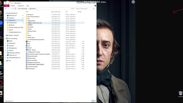
Task: Select Рабочий стол under Быстрый доступ
Action: pyautogui.click(x=13, y=15)
